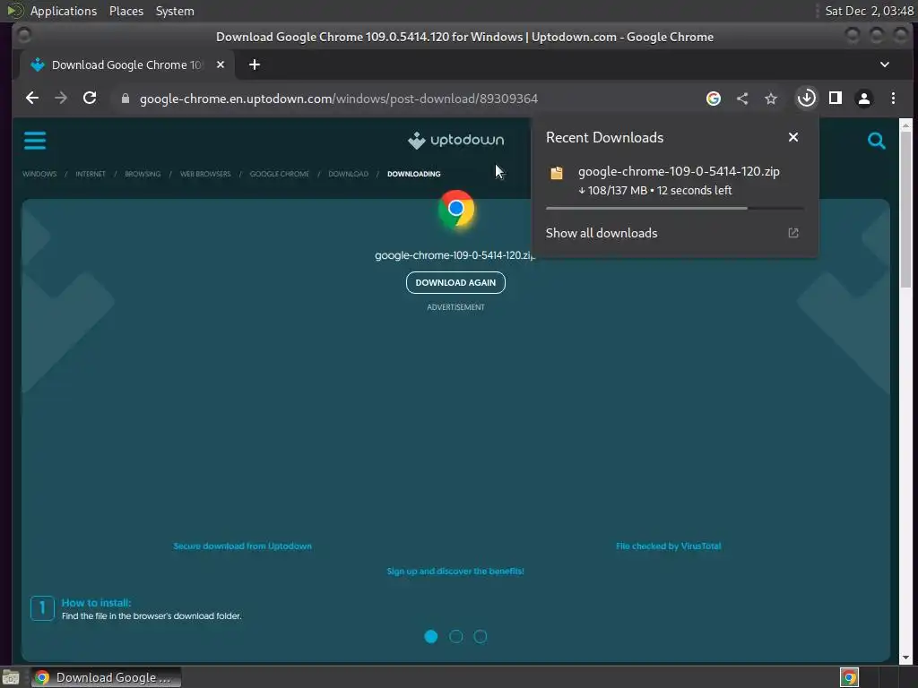The height and width of the screenshot is (688, 918).
Task: Switch to Download Google taskbar window
Action: point(106,677)
